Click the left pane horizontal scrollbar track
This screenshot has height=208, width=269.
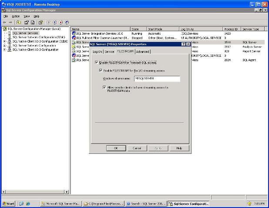(x=35, y=192)
